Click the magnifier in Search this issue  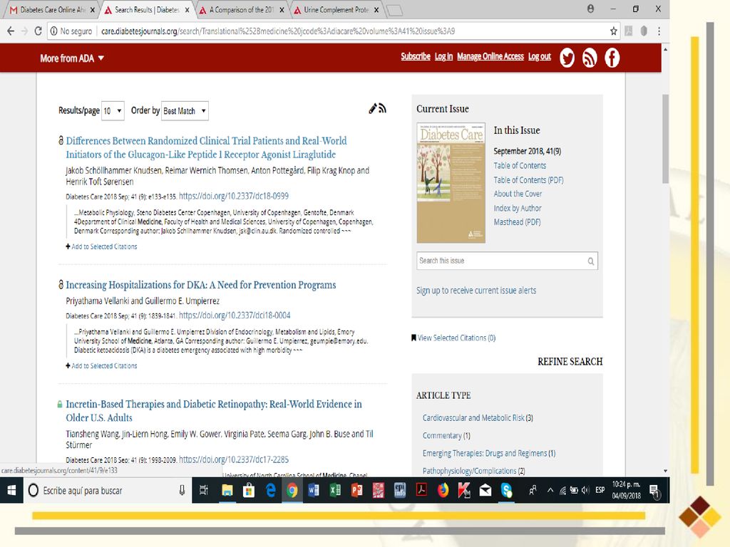(590, 261)
